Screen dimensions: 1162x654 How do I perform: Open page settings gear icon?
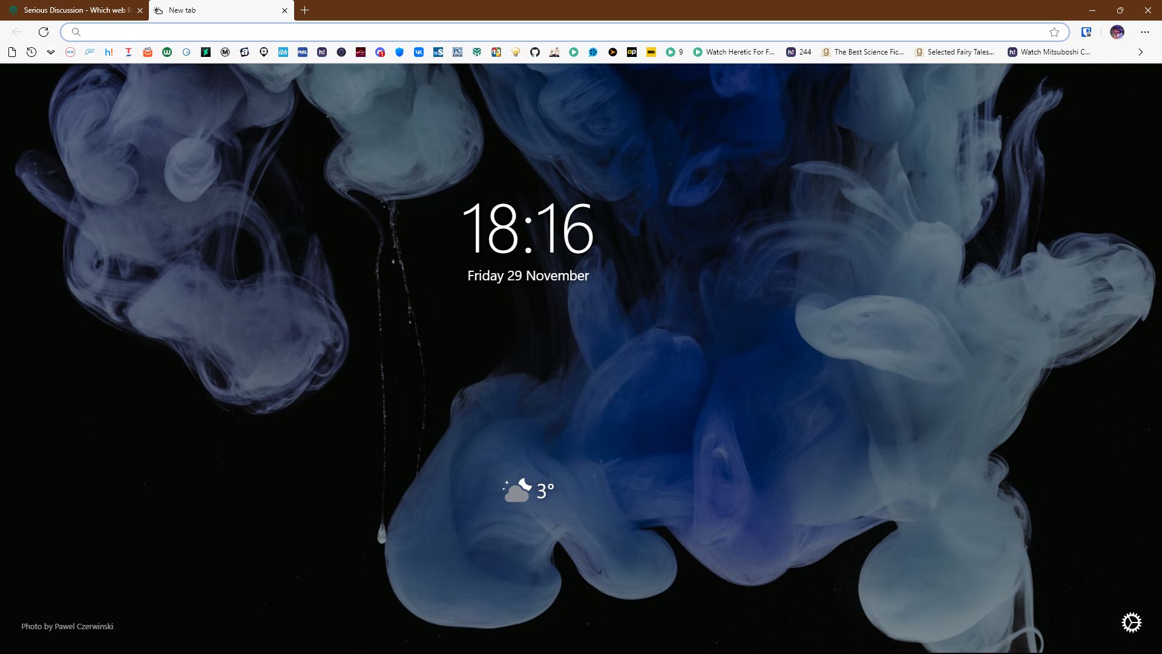click(1131, 623)
